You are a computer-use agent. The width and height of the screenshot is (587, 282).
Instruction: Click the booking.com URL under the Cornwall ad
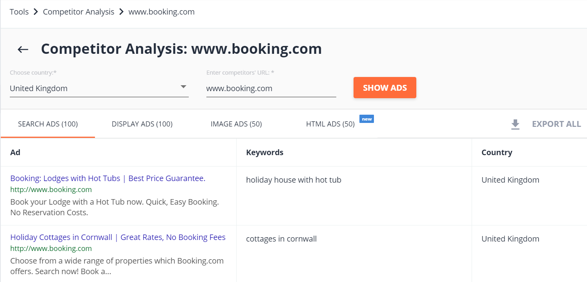[x=51, y=249]
